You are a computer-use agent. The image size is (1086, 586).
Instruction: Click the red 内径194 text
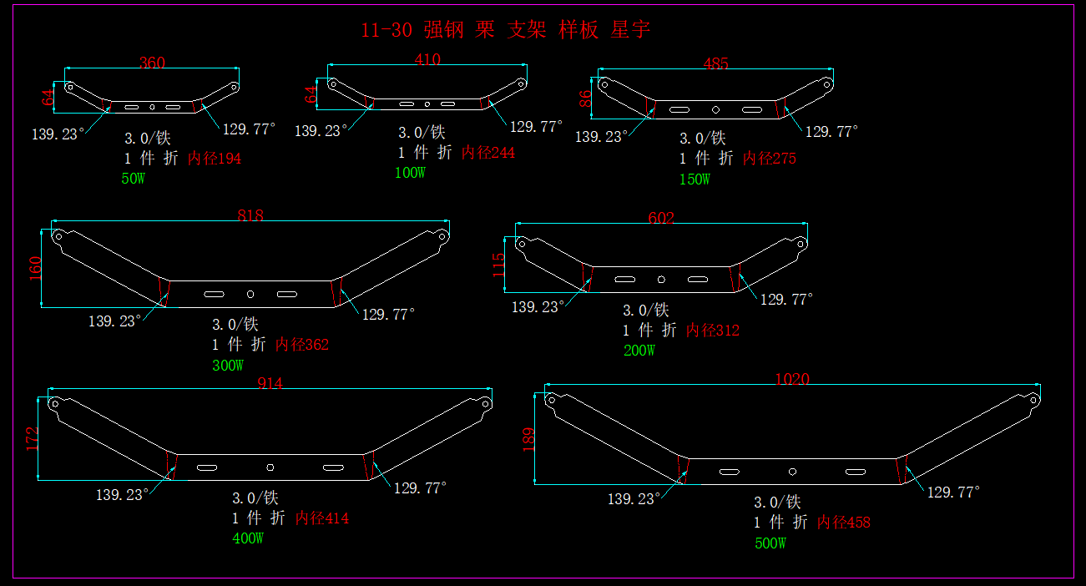[215, 159]
